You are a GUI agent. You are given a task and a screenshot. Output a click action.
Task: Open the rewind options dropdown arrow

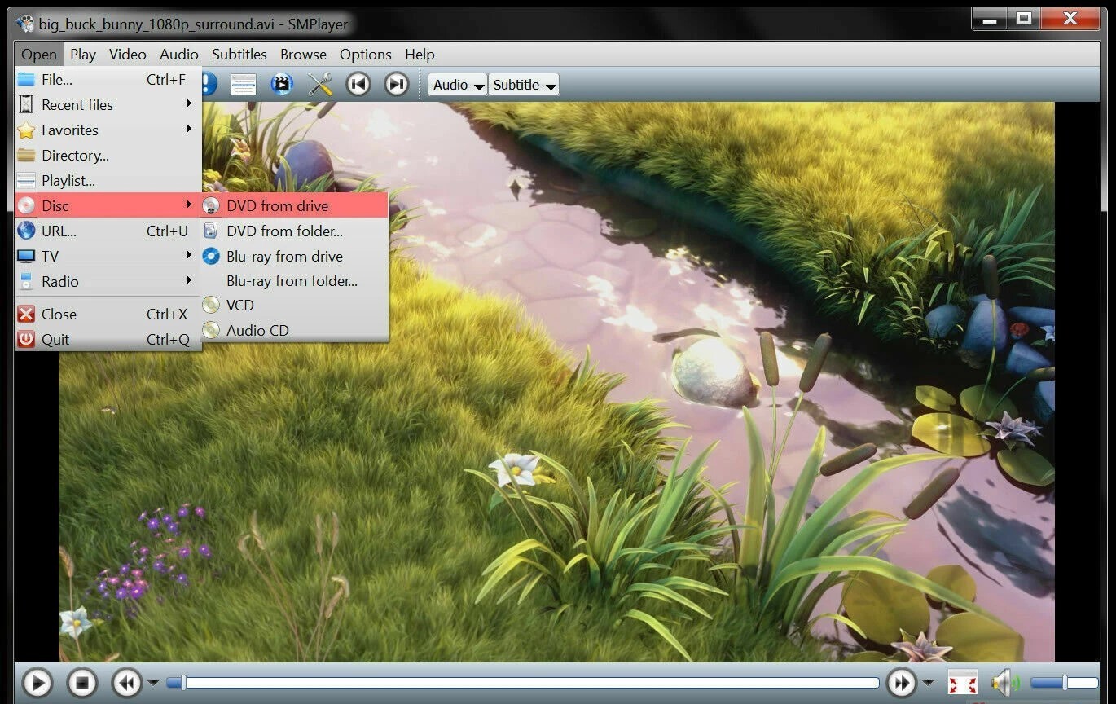(153, 683)
